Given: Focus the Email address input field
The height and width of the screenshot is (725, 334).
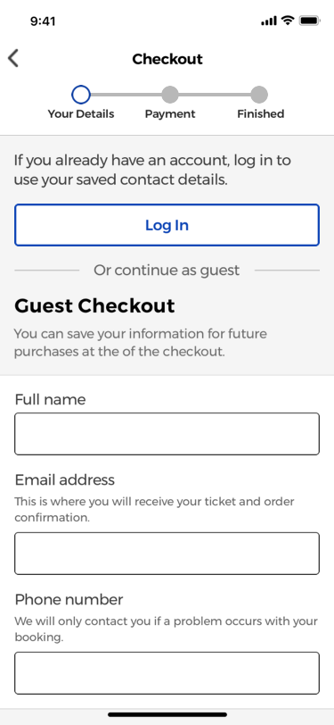Looking at the screenshot, I should point(167,554).
